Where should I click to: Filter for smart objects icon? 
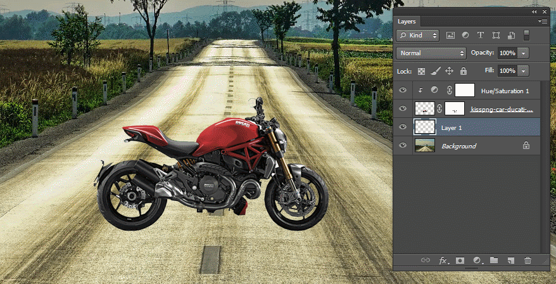(511, 35)
